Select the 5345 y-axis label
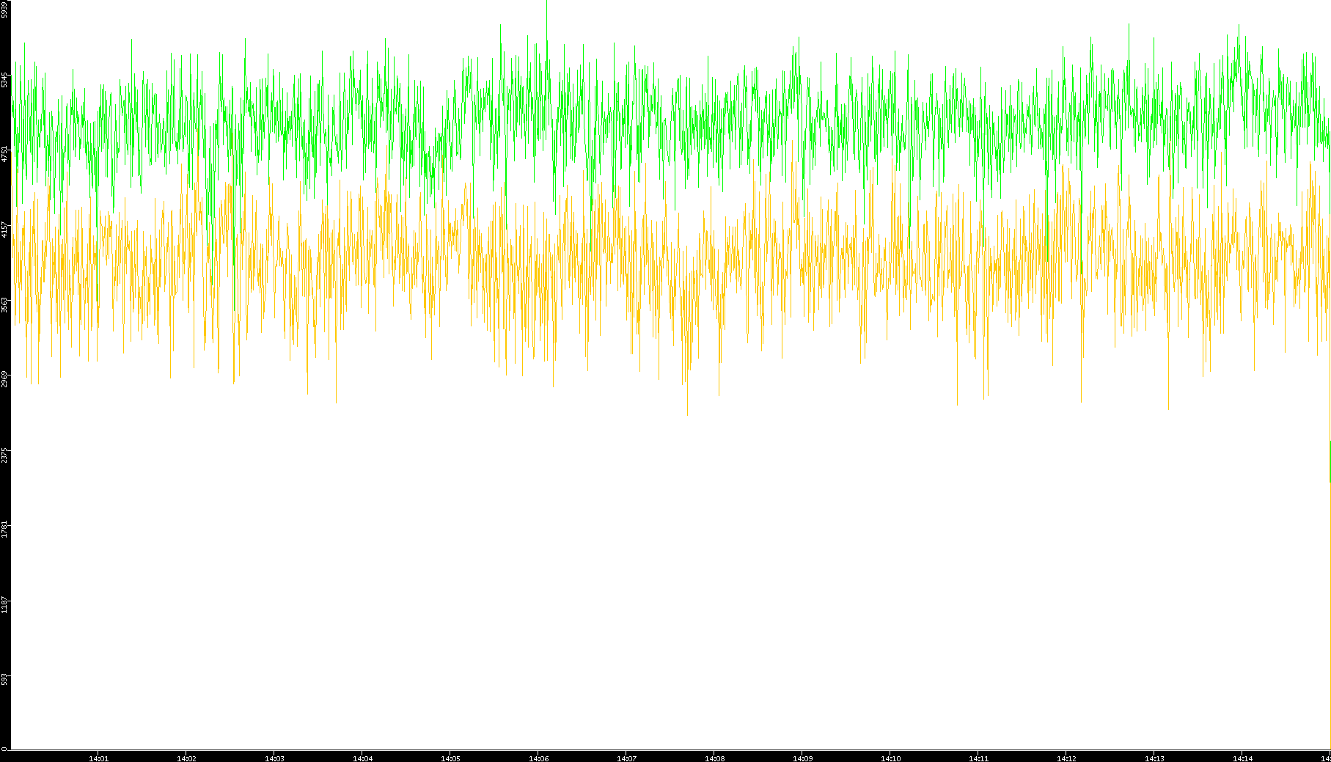This screenshot has height=762, width=1331. pyautogui.click(x=4, y=79)
